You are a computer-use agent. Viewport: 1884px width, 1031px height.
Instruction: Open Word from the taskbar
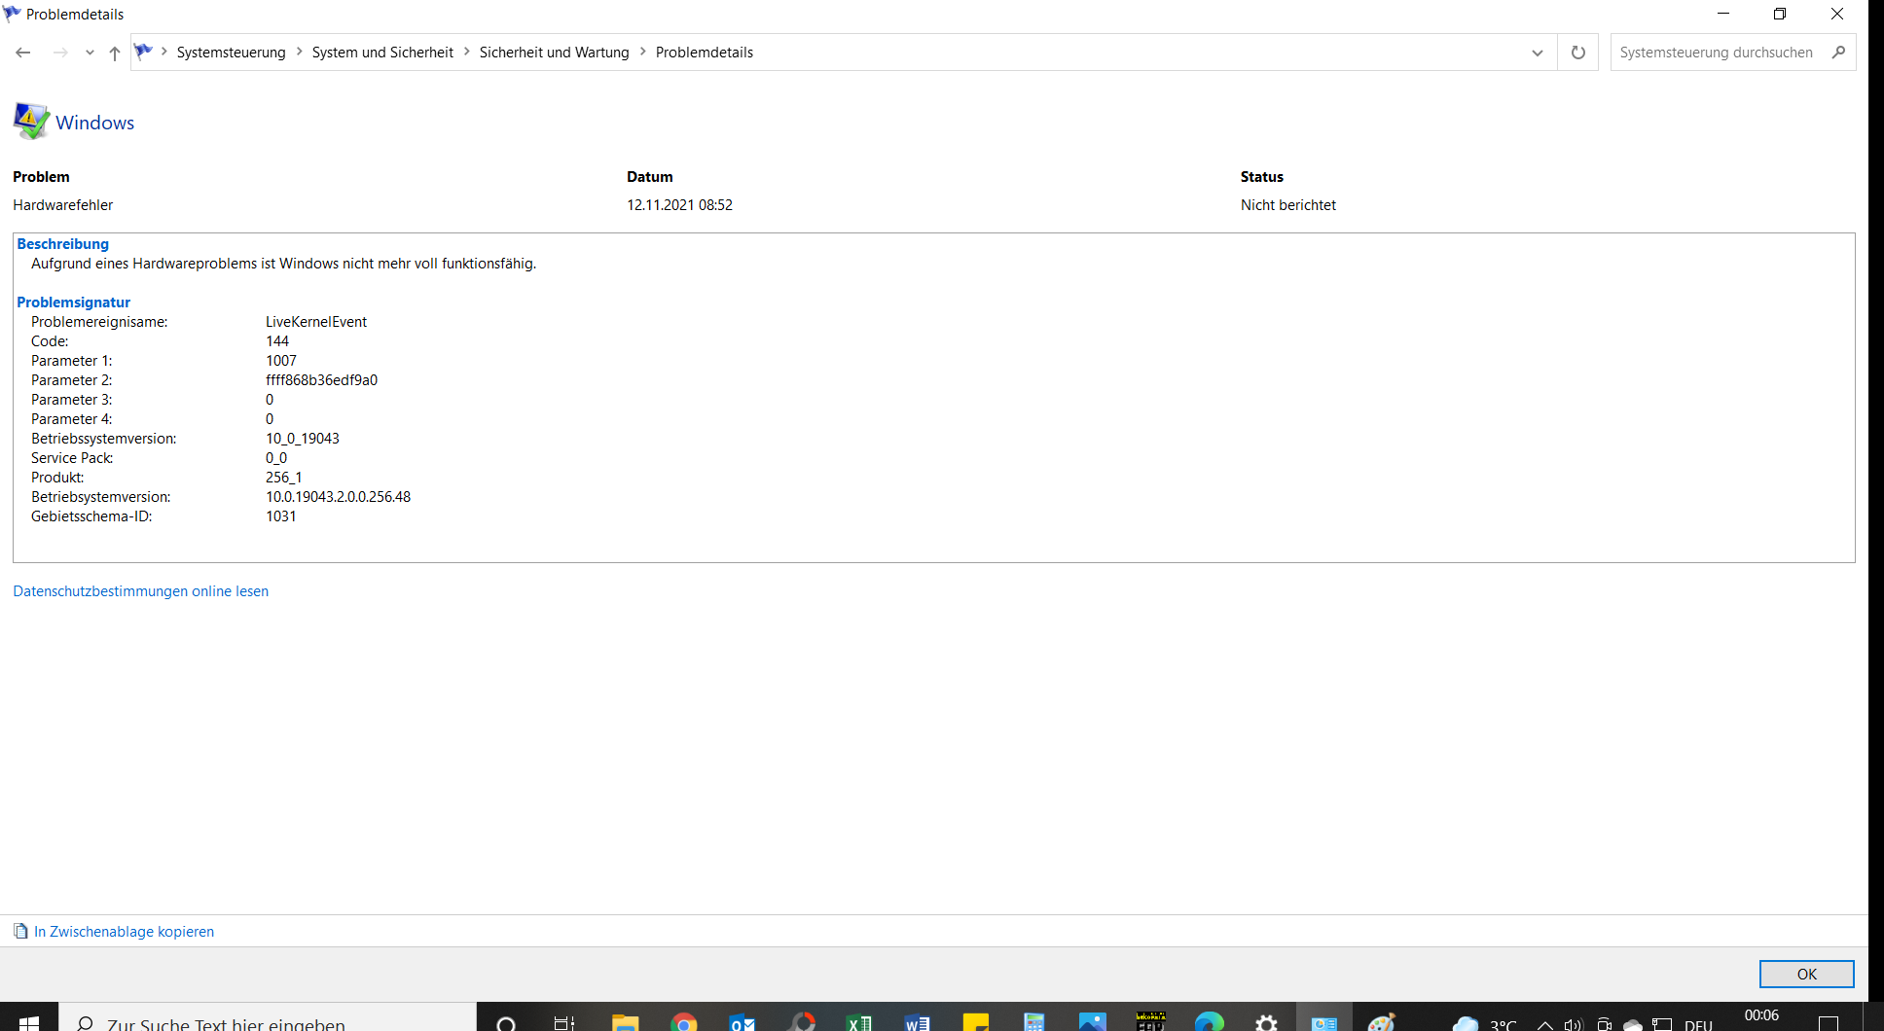click(918, 1021)
